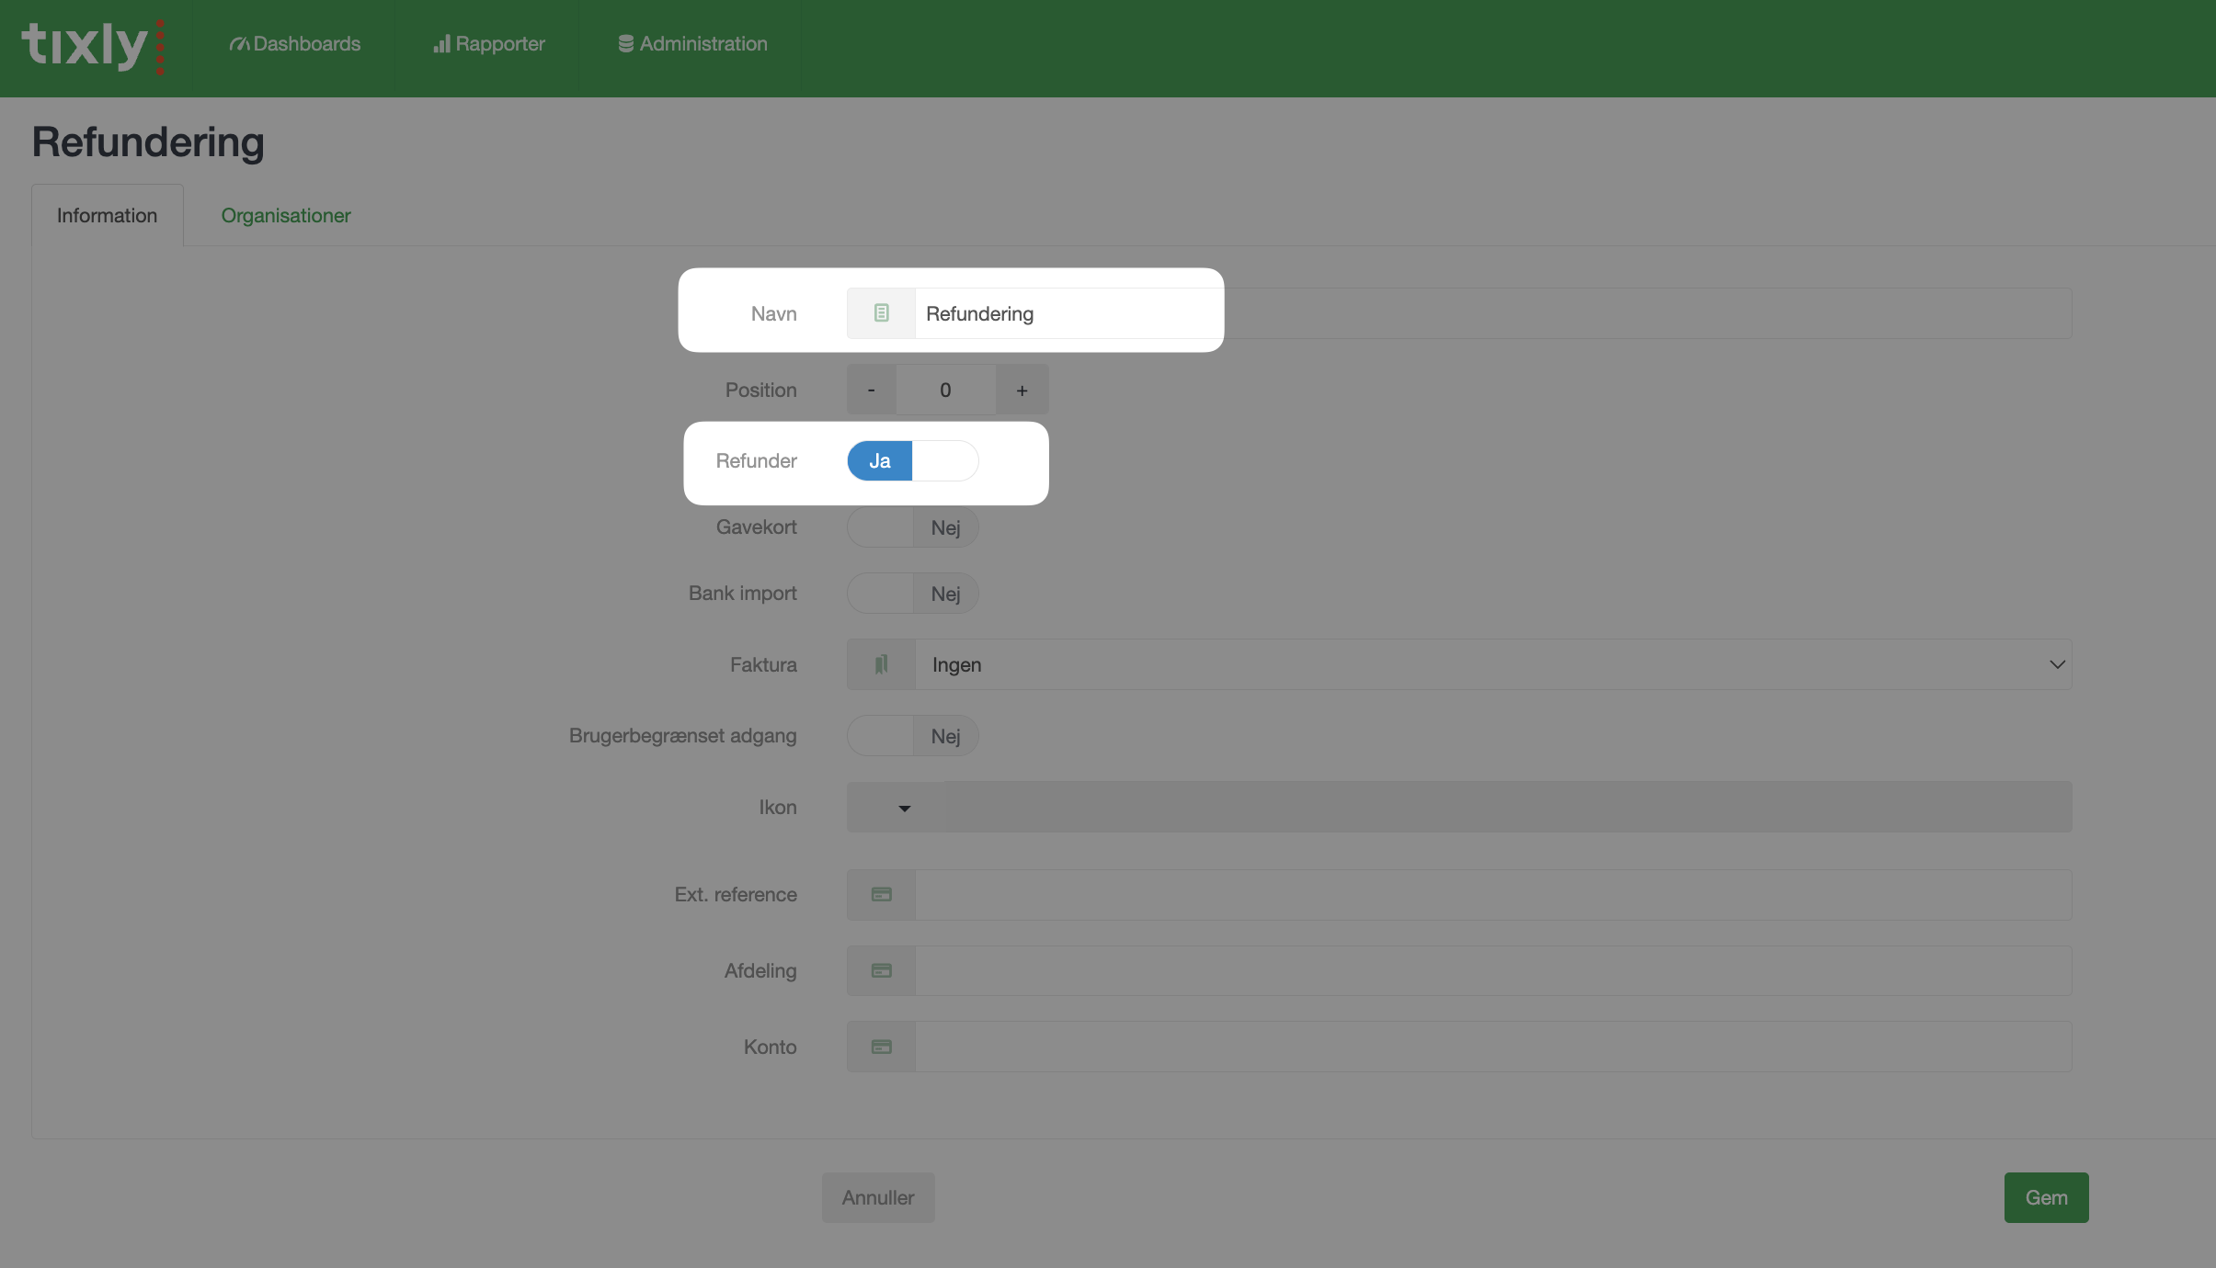The width and height of the screenshot is (2216, 1268).
Task: Click the Position value field
Action: [945, 390]
